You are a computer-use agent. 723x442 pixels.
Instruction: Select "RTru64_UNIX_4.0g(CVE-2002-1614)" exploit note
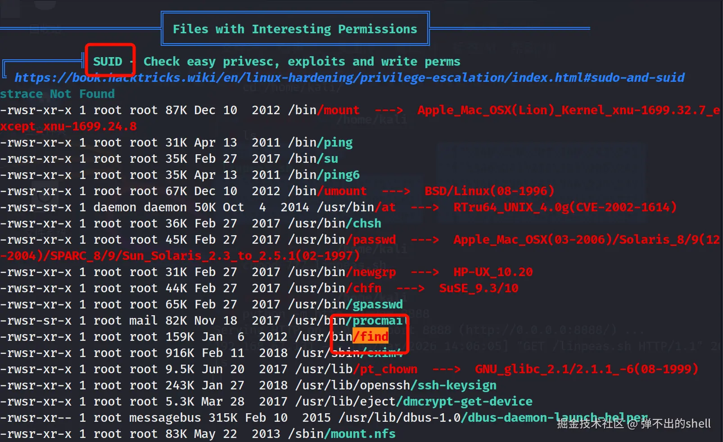pyautogui.click(x=565, y=207)
